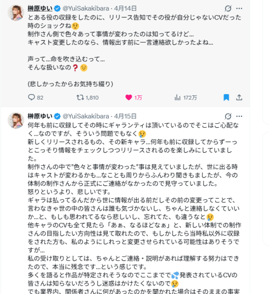Click @YuiSakakibara handle in first post
Image resolution: width=269 pixels, height=294 pixels.
click(x=86, y=9)
